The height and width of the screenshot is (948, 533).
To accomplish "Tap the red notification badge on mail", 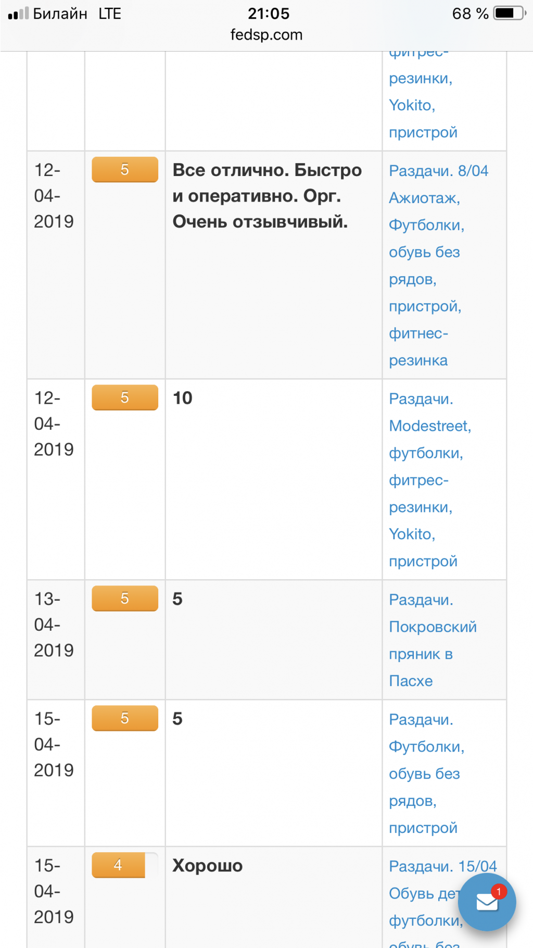I will (499, 892).
